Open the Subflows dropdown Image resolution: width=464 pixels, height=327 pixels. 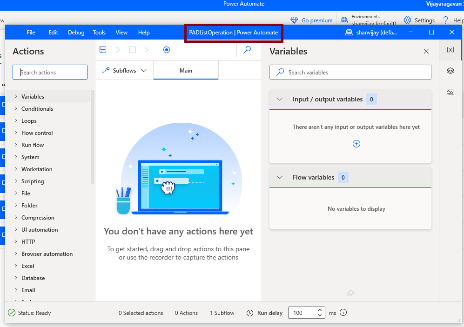(x=124, y=70)
